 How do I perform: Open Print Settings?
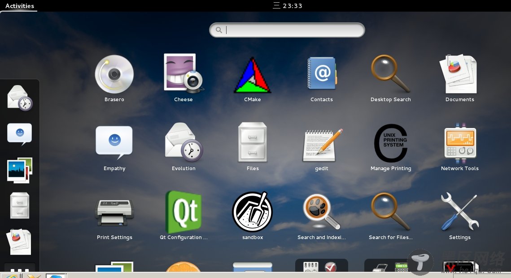[114, 213]
